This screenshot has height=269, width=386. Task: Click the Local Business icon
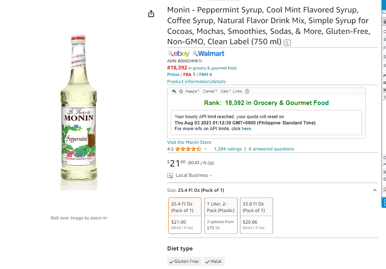(x=170, y=176)
